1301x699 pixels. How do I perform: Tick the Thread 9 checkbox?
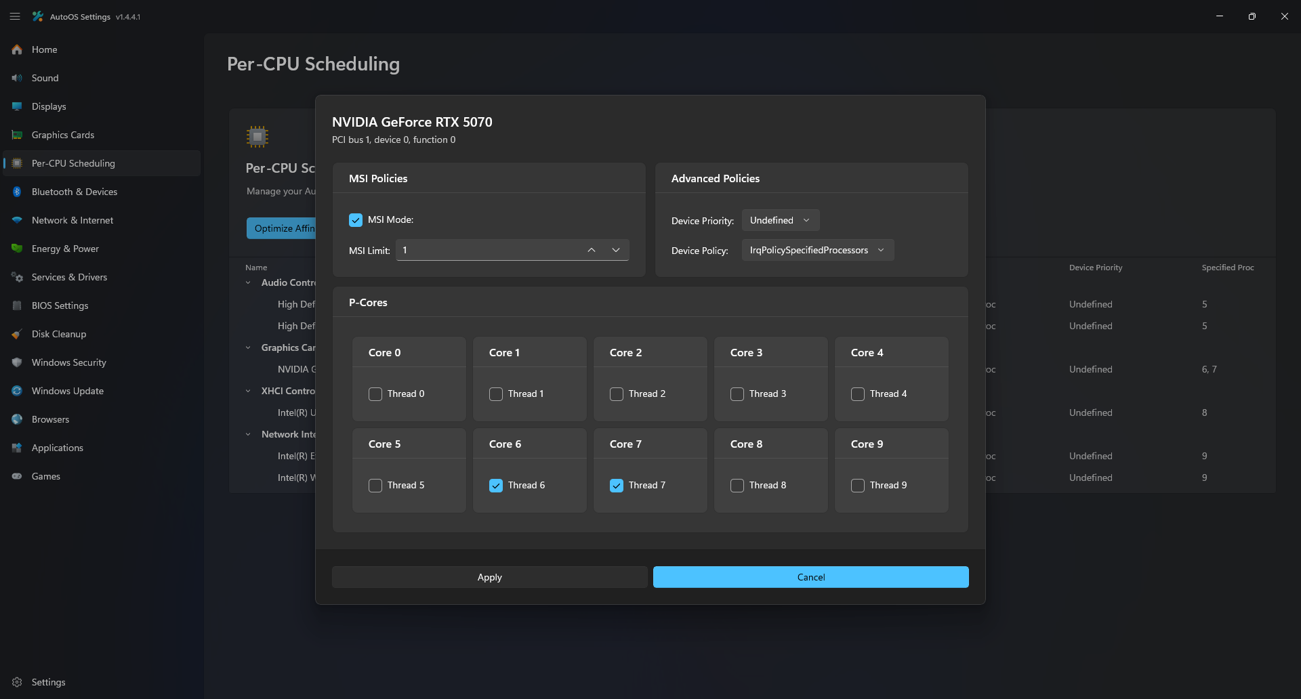point(858,486)
